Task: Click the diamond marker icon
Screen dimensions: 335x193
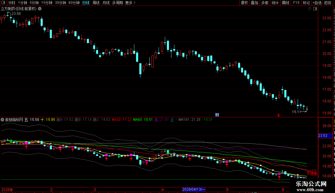Action: pos(310,9)
